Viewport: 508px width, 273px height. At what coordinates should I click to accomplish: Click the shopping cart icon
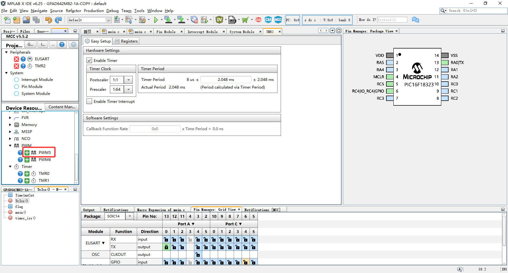tap(245, 20)
